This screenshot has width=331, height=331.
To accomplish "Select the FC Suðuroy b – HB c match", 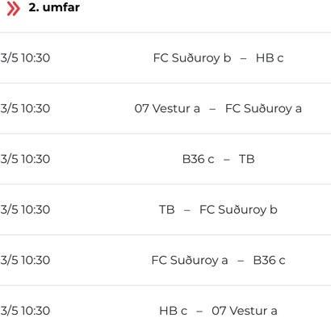I will click(x=165, y=58).
